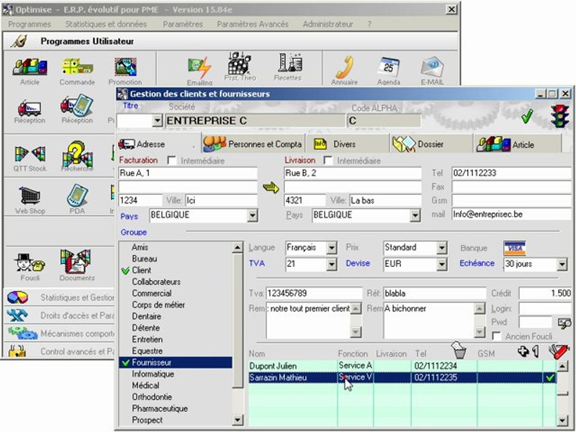Click the Société name field

[254, 121]
